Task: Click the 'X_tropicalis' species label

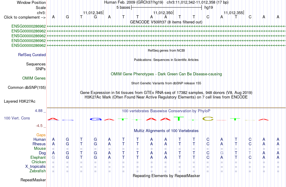Action: tap(36, 167)
